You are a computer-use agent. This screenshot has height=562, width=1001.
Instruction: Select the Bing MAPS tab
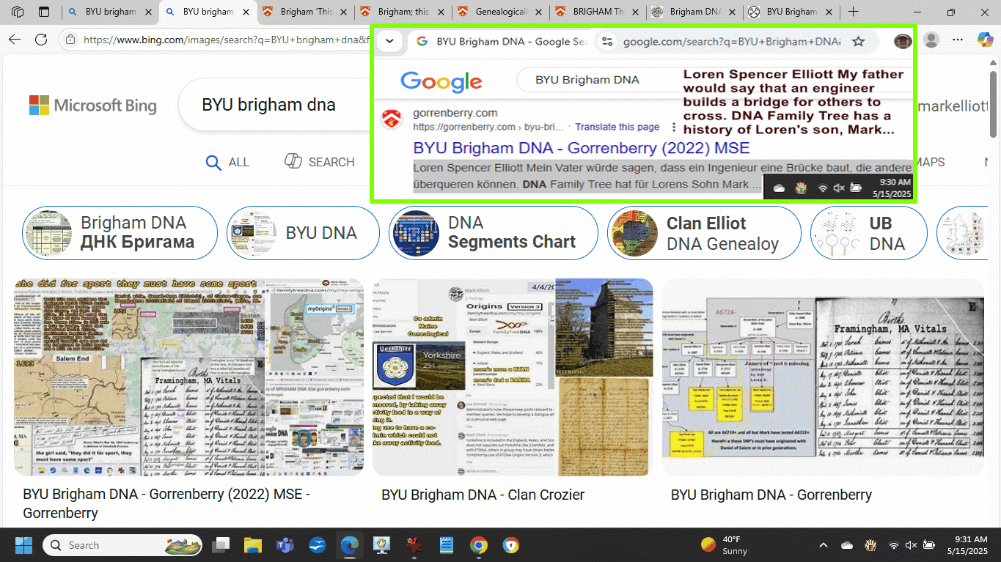tap(930, 162)
